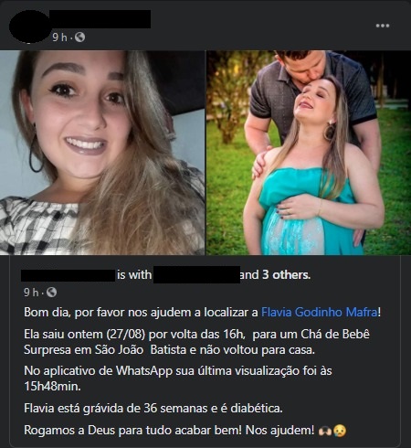Click the paragraph mentioning Chá de Bebê Surpresa
The image size is (411, 448).
point(196,342)
